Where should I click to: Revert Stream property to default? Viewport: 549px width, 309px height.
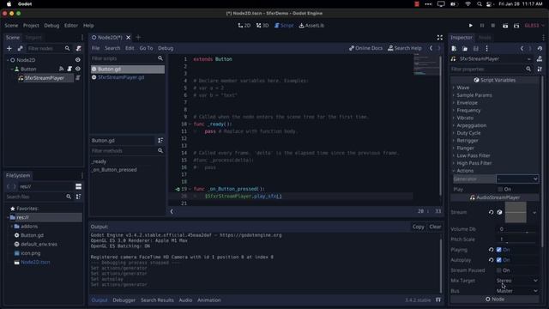tap(491, 212)
